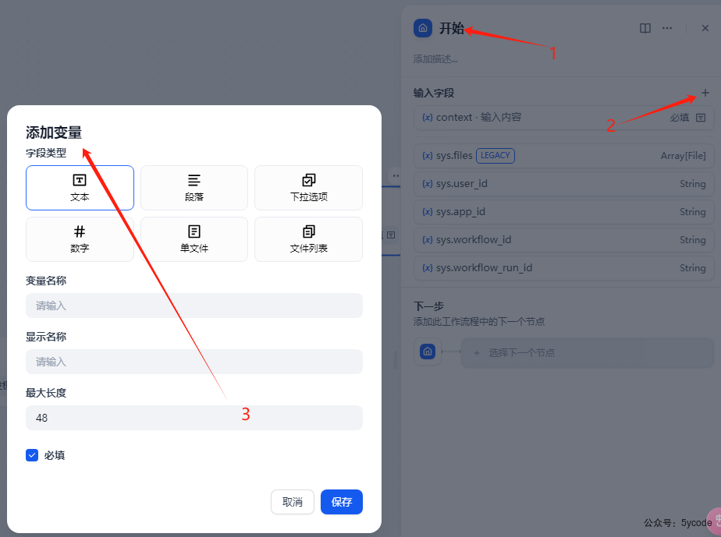This screenshot has height=537, width=721.
Task: Choose the 单文件 single file type
Action: [x=194, y=239]
